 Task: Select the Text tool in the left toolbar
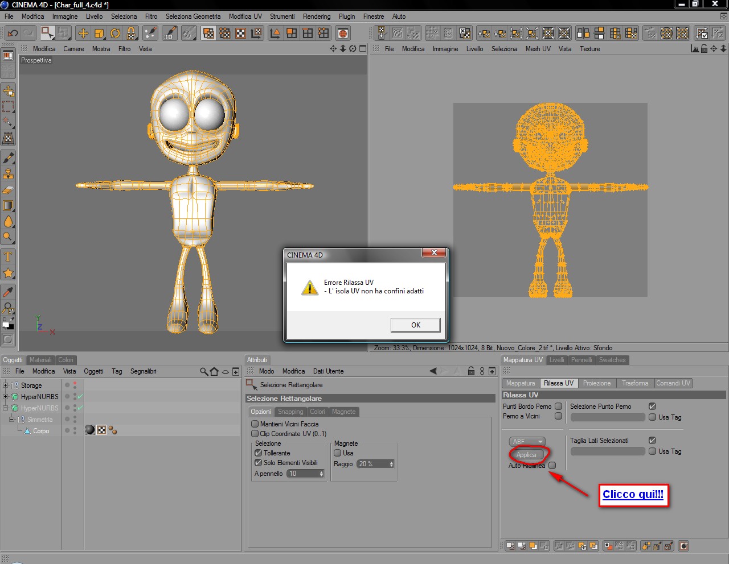8,256
